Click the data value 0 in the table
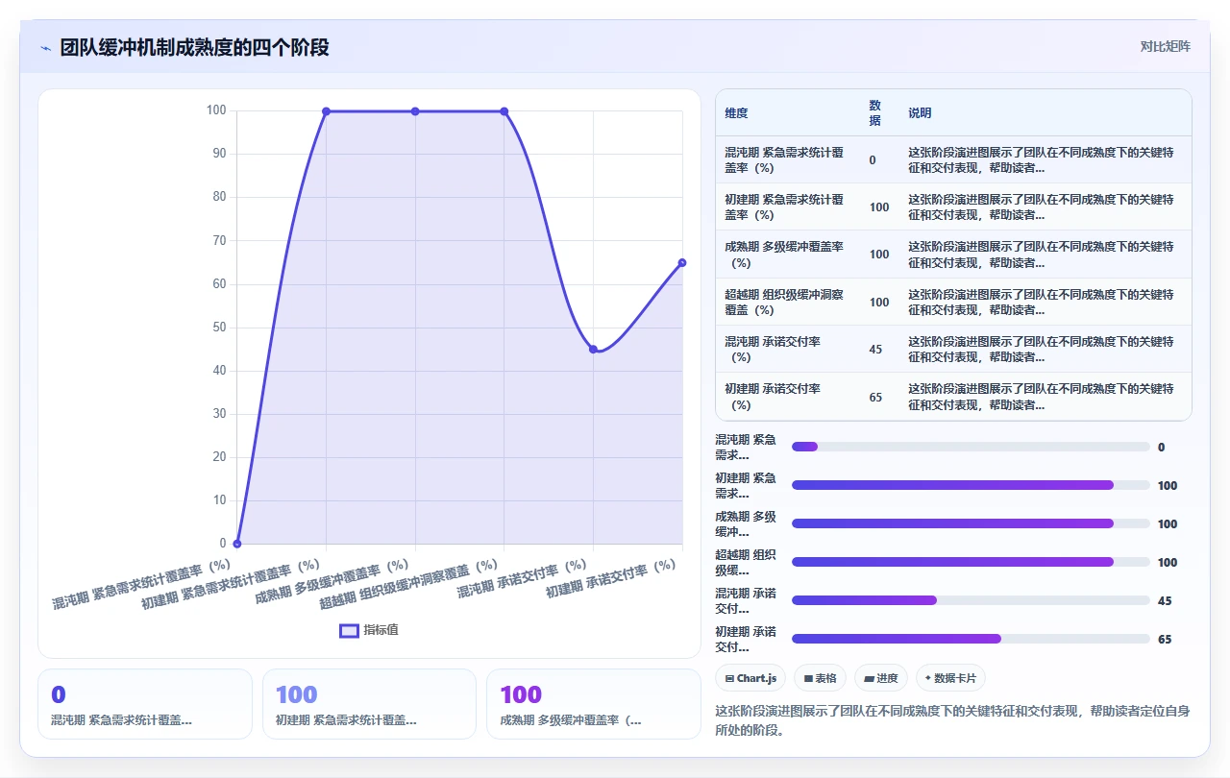The width and height of the screenshot is (1230, 778). tap(873, 160)
